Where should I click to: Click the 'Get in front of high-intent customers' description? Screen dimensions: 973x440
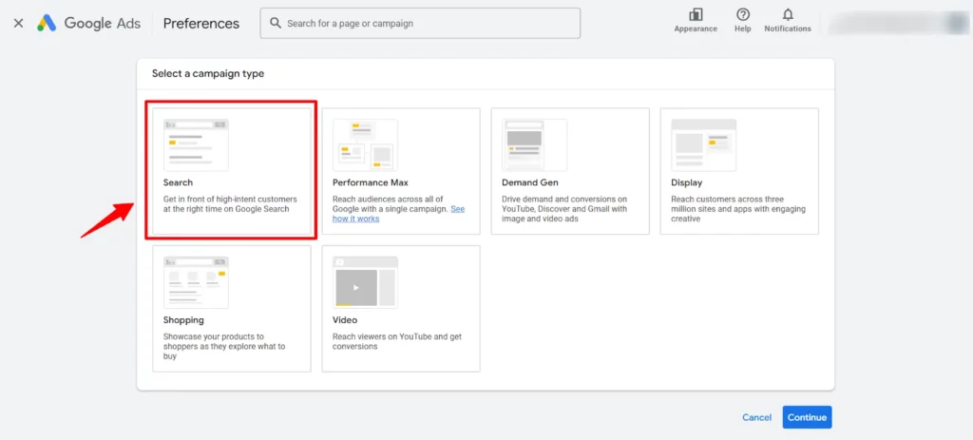coord(230,204)
